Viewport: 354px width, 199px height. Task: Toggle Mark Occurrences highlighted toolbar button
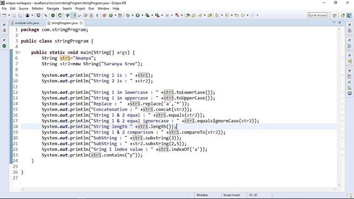tap(74, 15)
